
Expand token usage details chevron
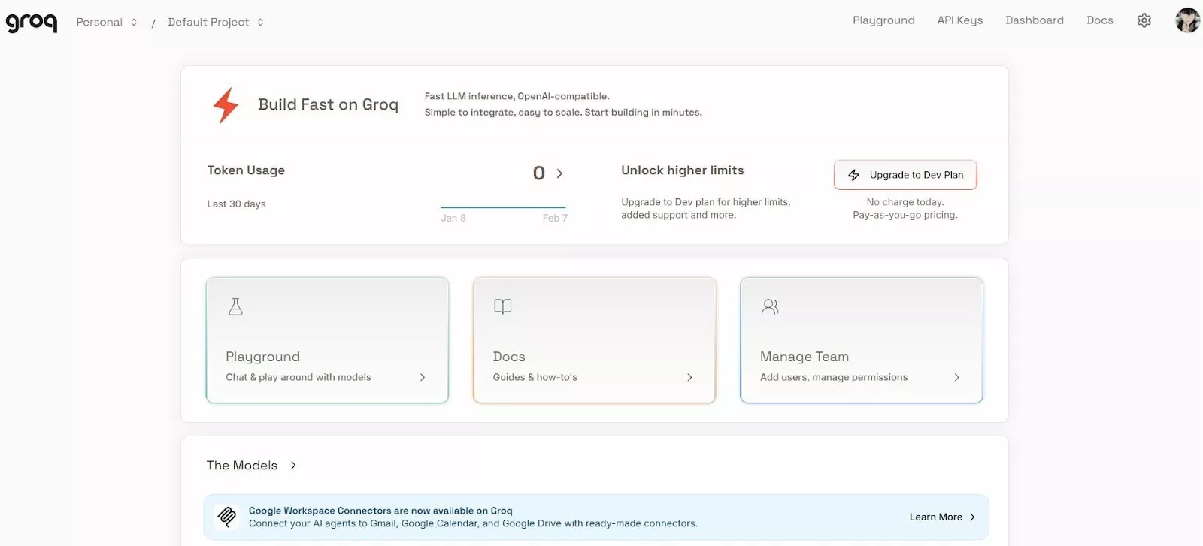pyautogui.click(x=559, y=173)
